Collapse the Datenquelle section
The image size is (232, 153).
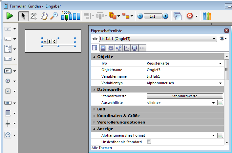pyautogui.click(x=95, y=89)
